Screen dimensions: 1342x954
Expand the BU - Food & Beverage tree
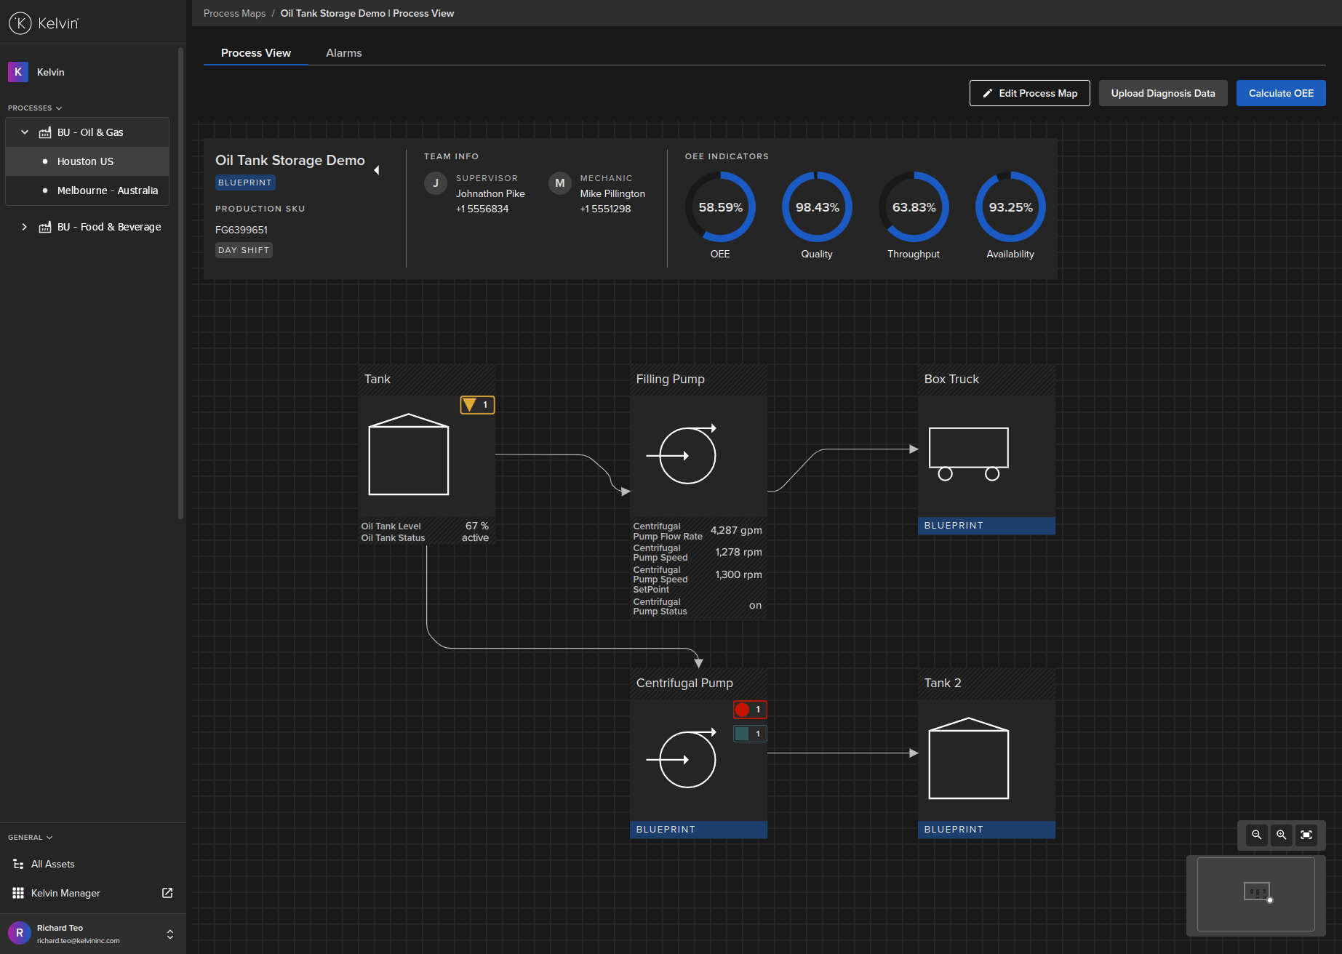24,226
